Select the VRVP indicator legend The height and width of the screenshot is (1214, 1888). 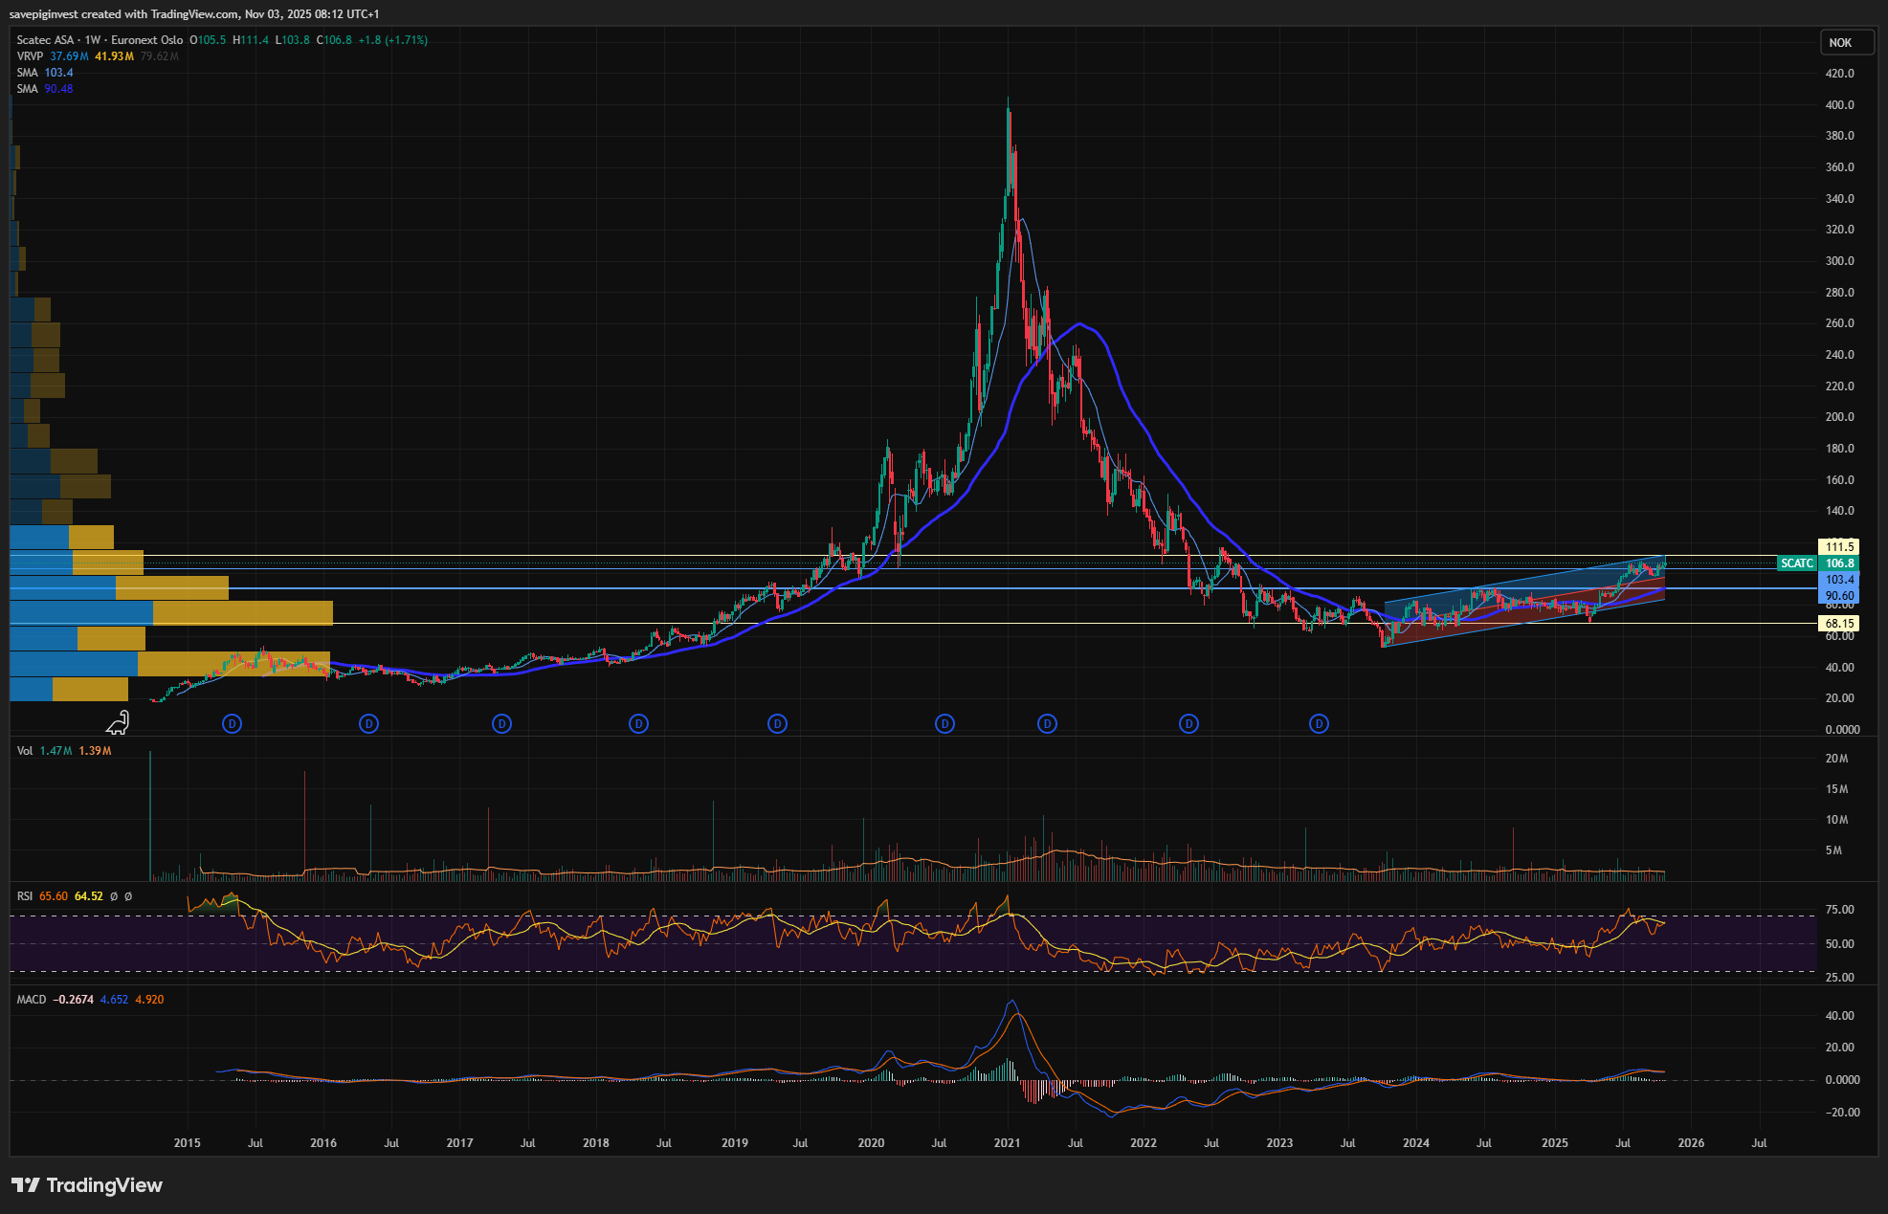click(31, 56)
